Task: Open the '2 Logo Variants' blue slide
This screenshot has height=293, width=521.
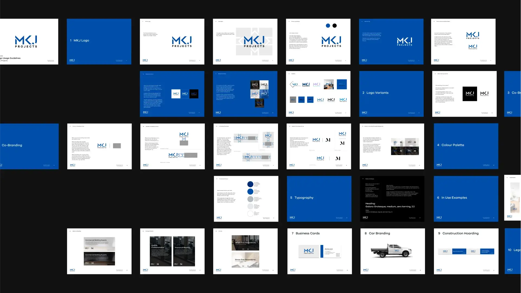Action: 391,94
